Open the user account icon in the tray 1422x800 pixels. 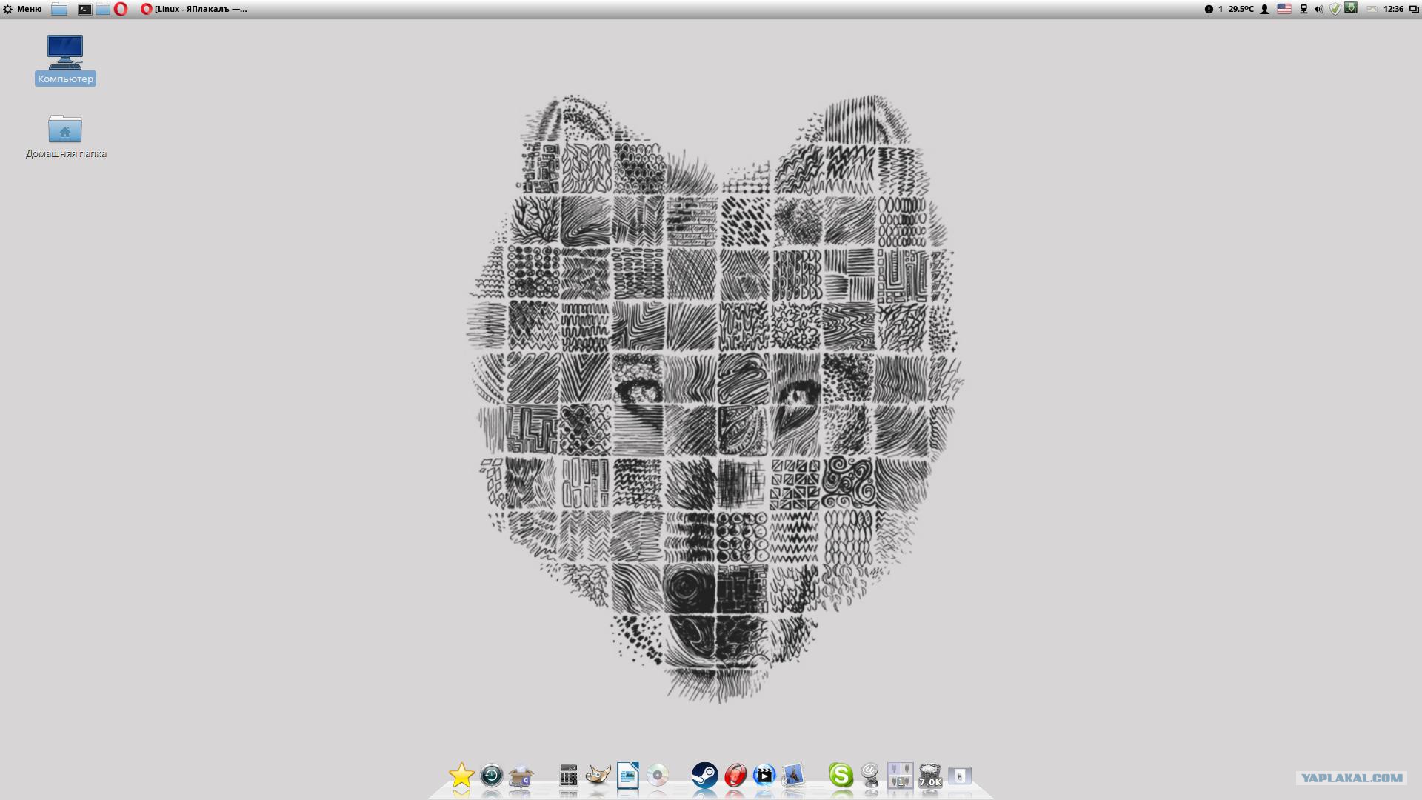click(x=1265, y=9)
